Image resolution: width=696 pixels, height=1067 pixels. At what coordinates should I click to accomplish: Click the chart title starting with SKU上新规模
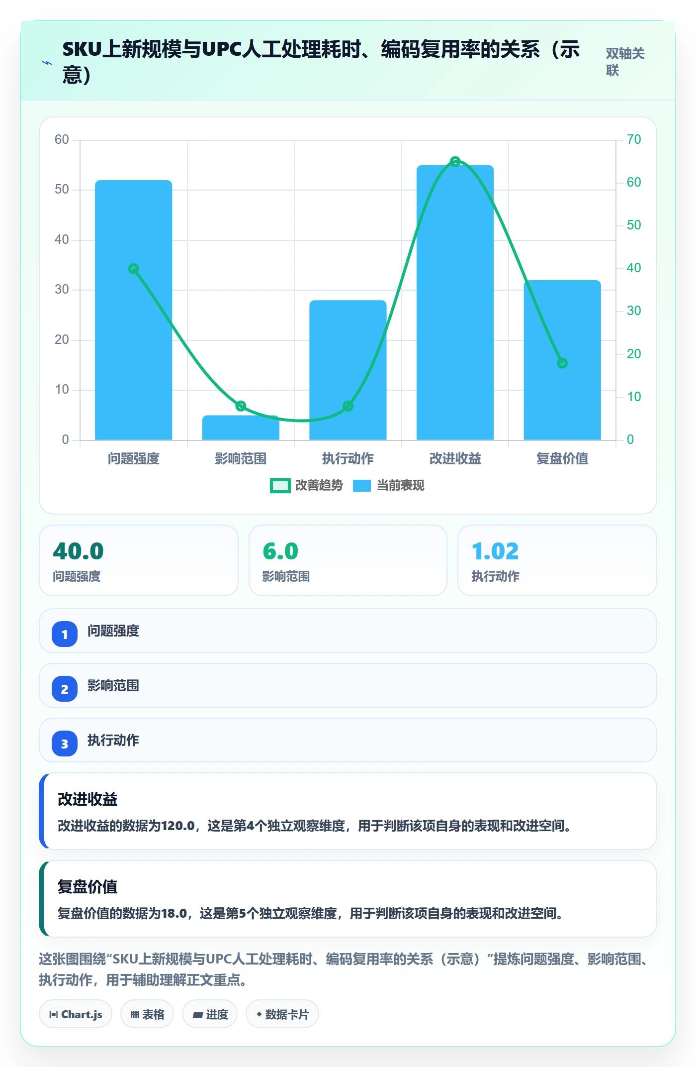click(x=321, y=62)
